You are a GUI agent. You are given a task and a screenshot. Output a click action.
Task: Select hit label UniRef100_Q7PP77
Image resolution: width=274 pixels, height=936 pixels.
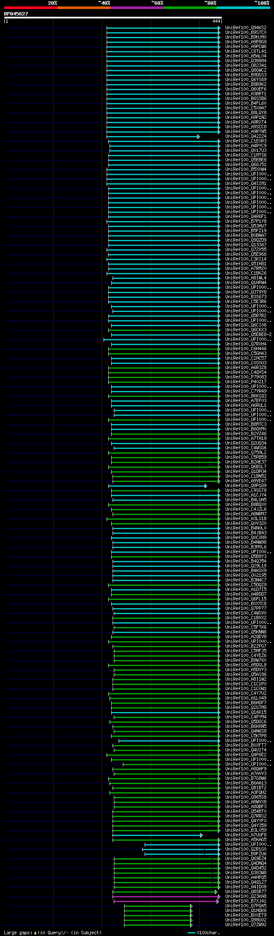point(246,608)
